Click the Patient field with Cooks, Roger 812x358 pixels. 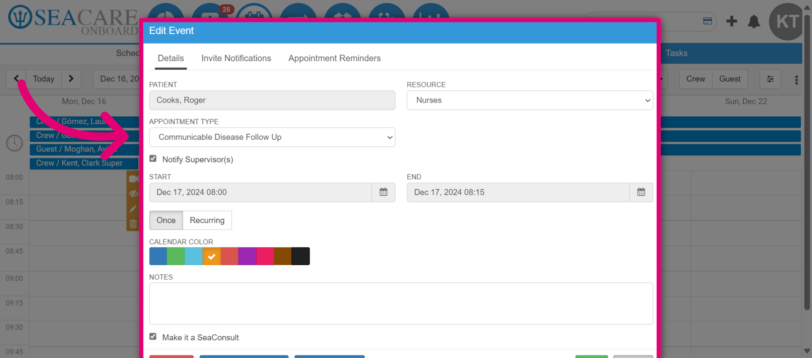coord(272,100)
